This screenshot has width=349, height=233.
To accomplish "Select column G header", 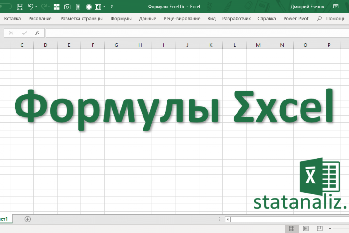I will tap(116, 45).
